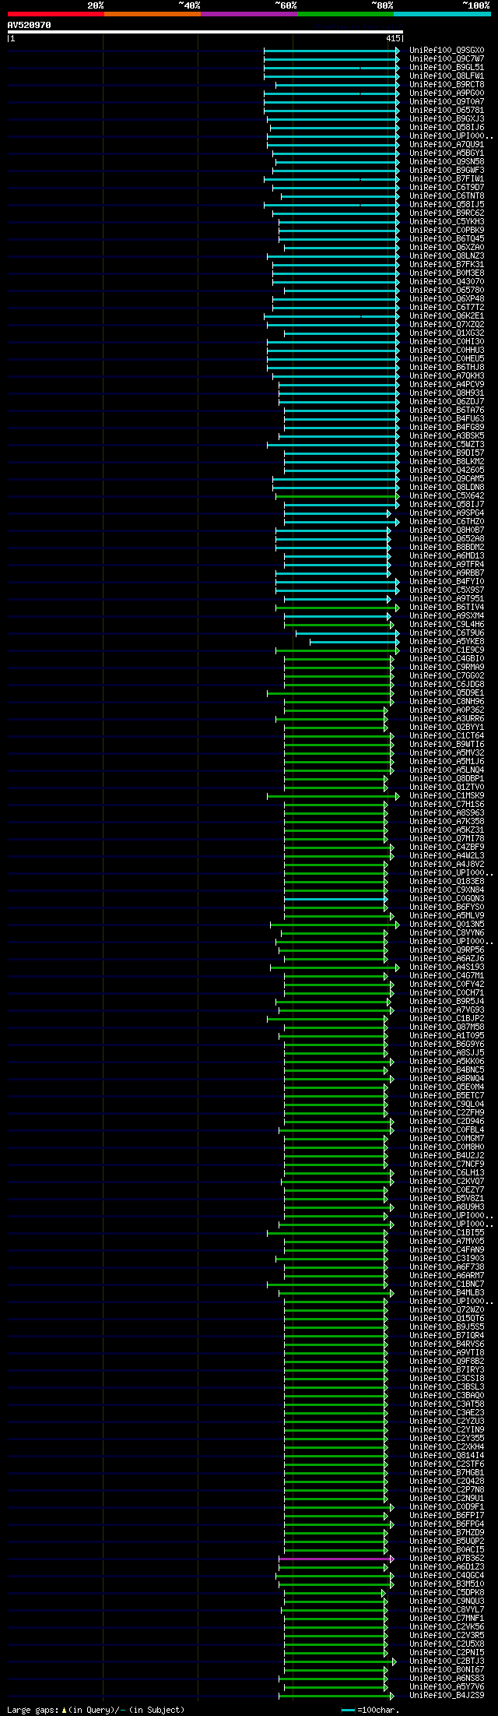The width and height of the screenshot is (498, 1716).
Task: Select hit label UniRef100_C3I903
Action: click(447, 1258)
